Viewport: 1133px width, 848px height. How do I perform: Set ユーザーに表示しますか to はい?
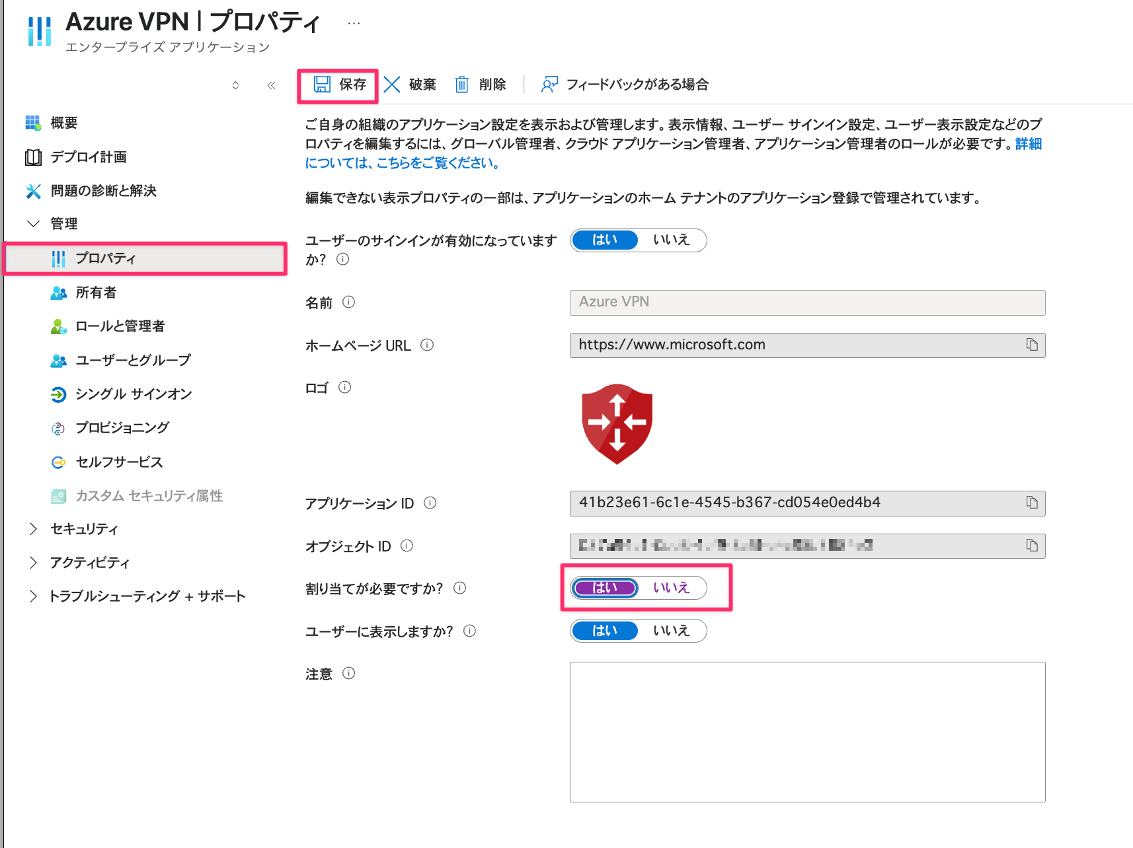(605, 631)
